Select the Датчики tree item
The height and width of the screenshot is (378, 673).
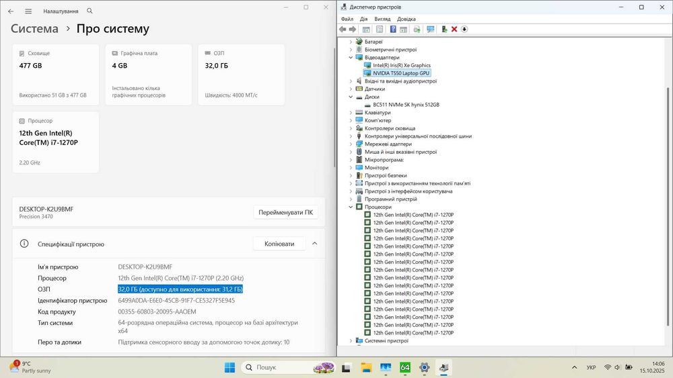click(375, 89)
